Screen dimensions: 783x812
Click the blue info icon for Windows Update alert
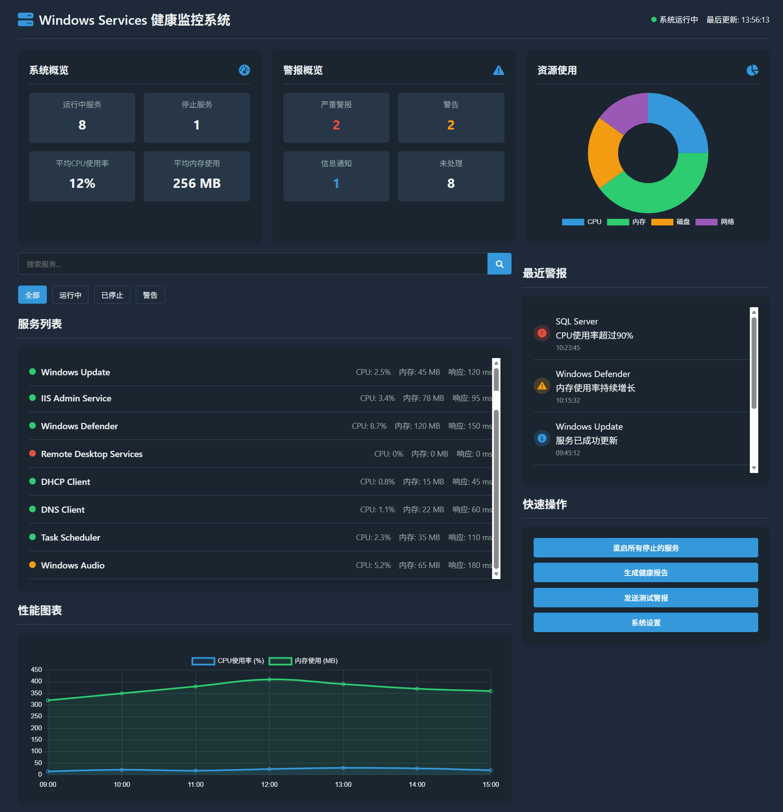coord(542,438)
